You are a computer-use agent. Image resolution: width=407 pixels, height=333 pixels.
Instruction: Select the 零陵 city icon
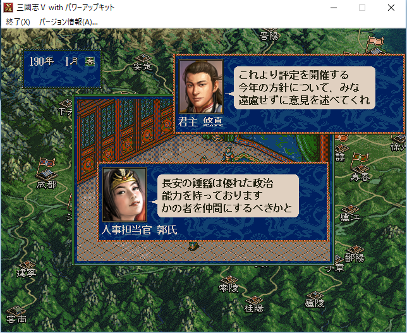tap(229, 280)
